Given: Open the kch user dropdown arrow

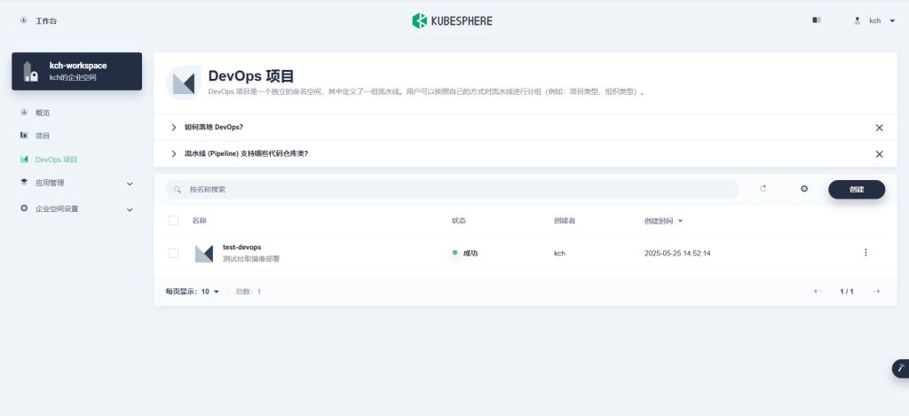Looking at the screenshot, I should pyautogui.click(x=892, y=21).
